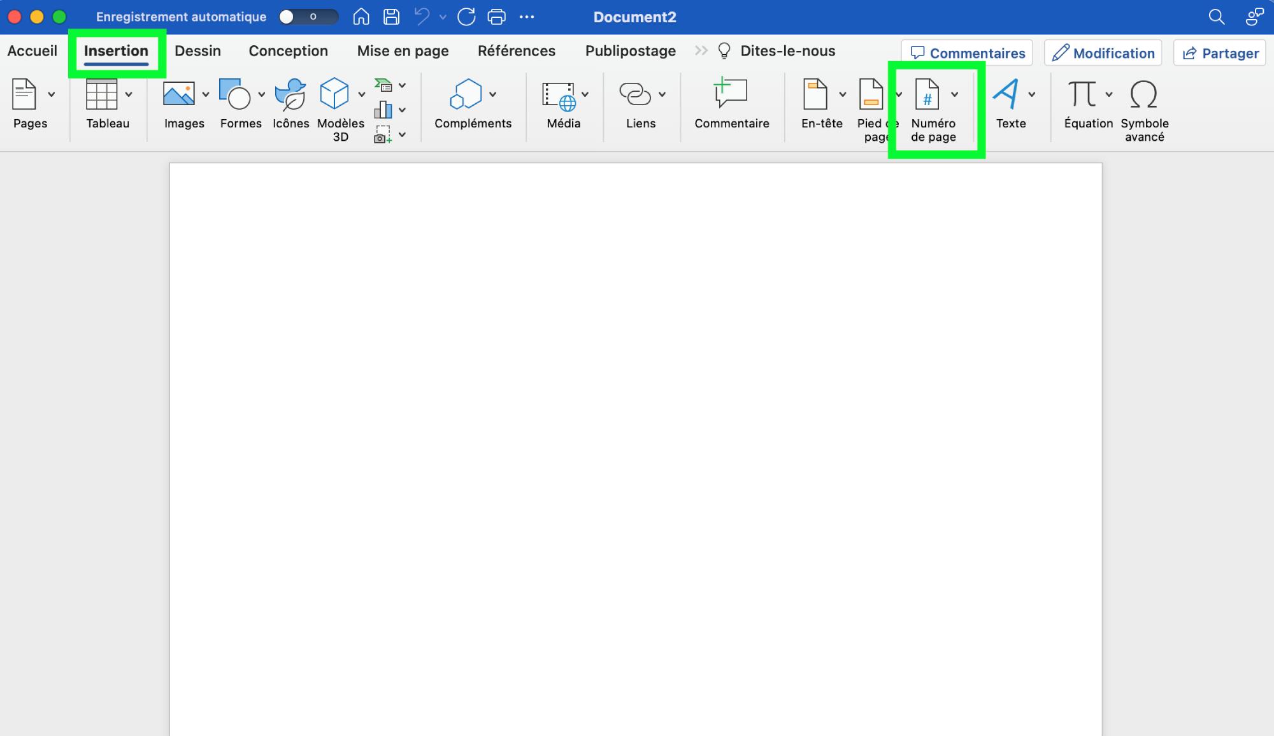Expand the En-tête dropdown arrow

[843, 94]
